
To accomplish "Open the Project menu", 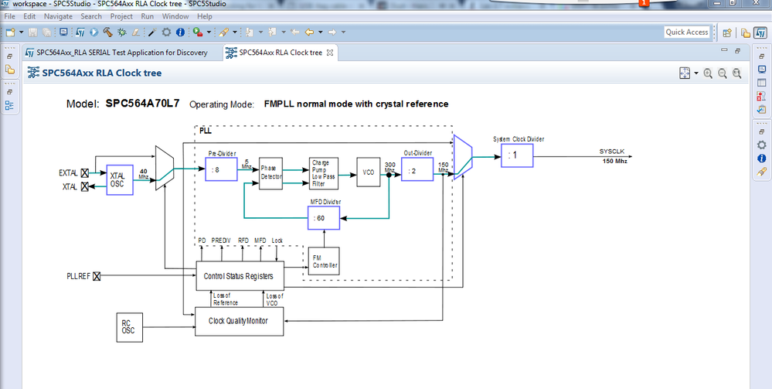I will (121, 16).
